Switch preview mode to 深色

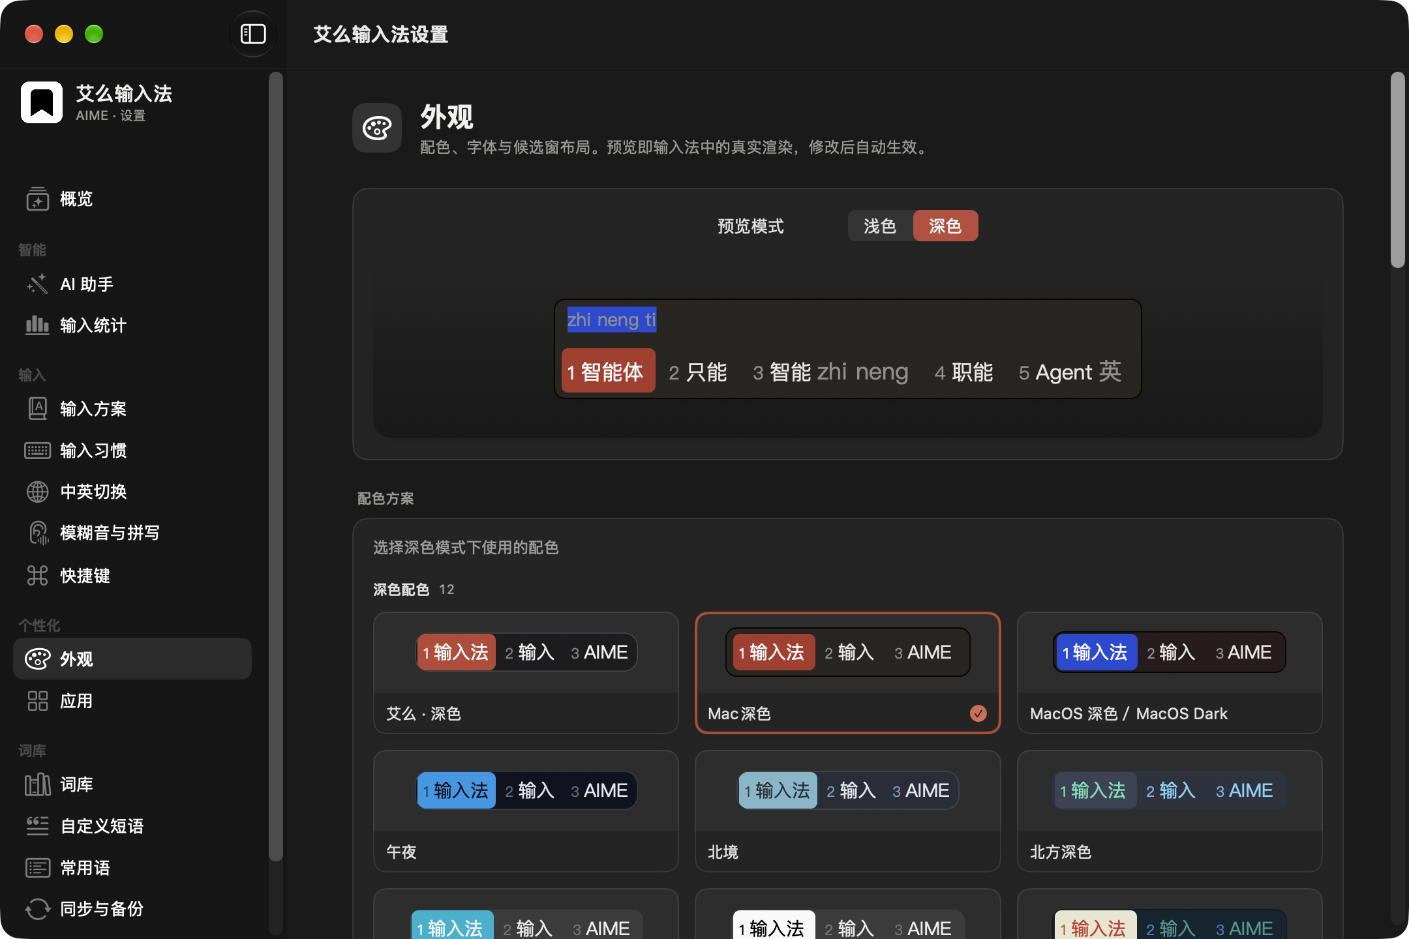point(945,226)
